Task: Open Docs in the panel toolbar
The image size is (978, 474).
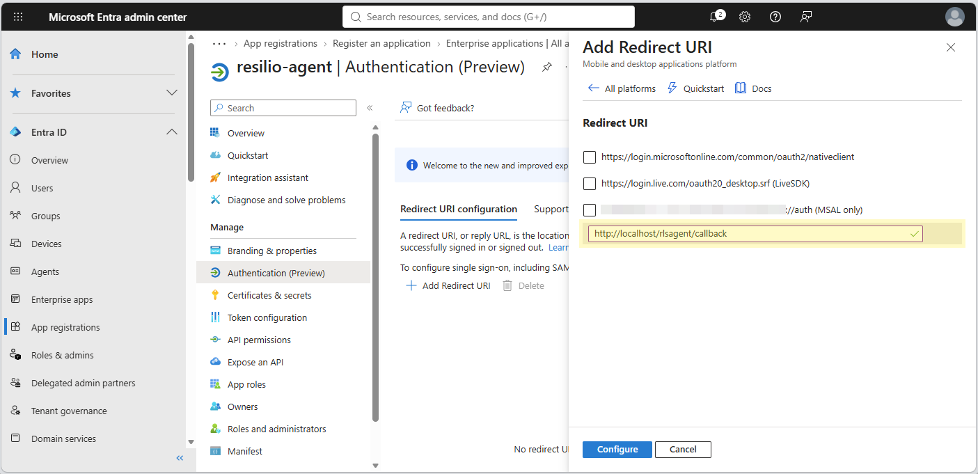Action: (753, 88)
